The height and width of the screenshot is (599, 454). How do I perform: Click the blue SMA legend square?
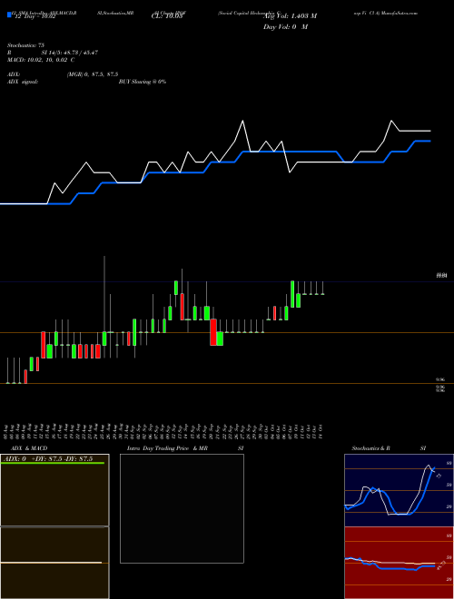tap(9, 15)
